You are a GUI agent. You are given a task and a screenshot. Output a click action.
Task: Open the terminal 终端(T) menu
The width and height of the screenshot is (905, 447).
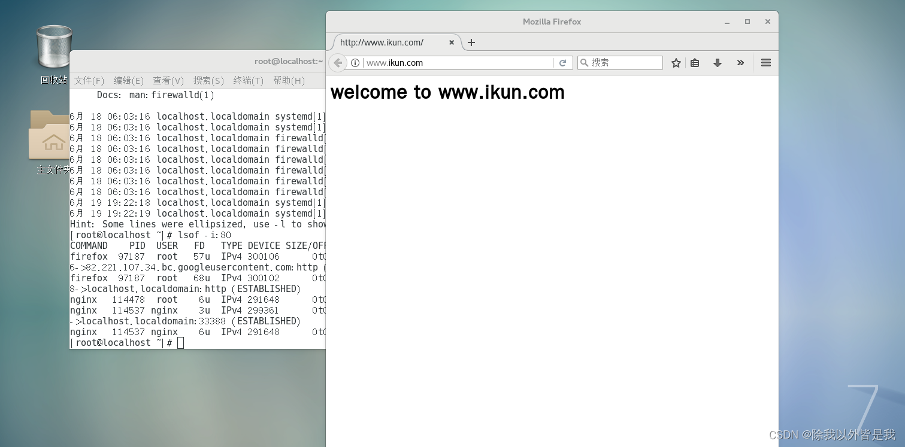(x=249, y=80)
